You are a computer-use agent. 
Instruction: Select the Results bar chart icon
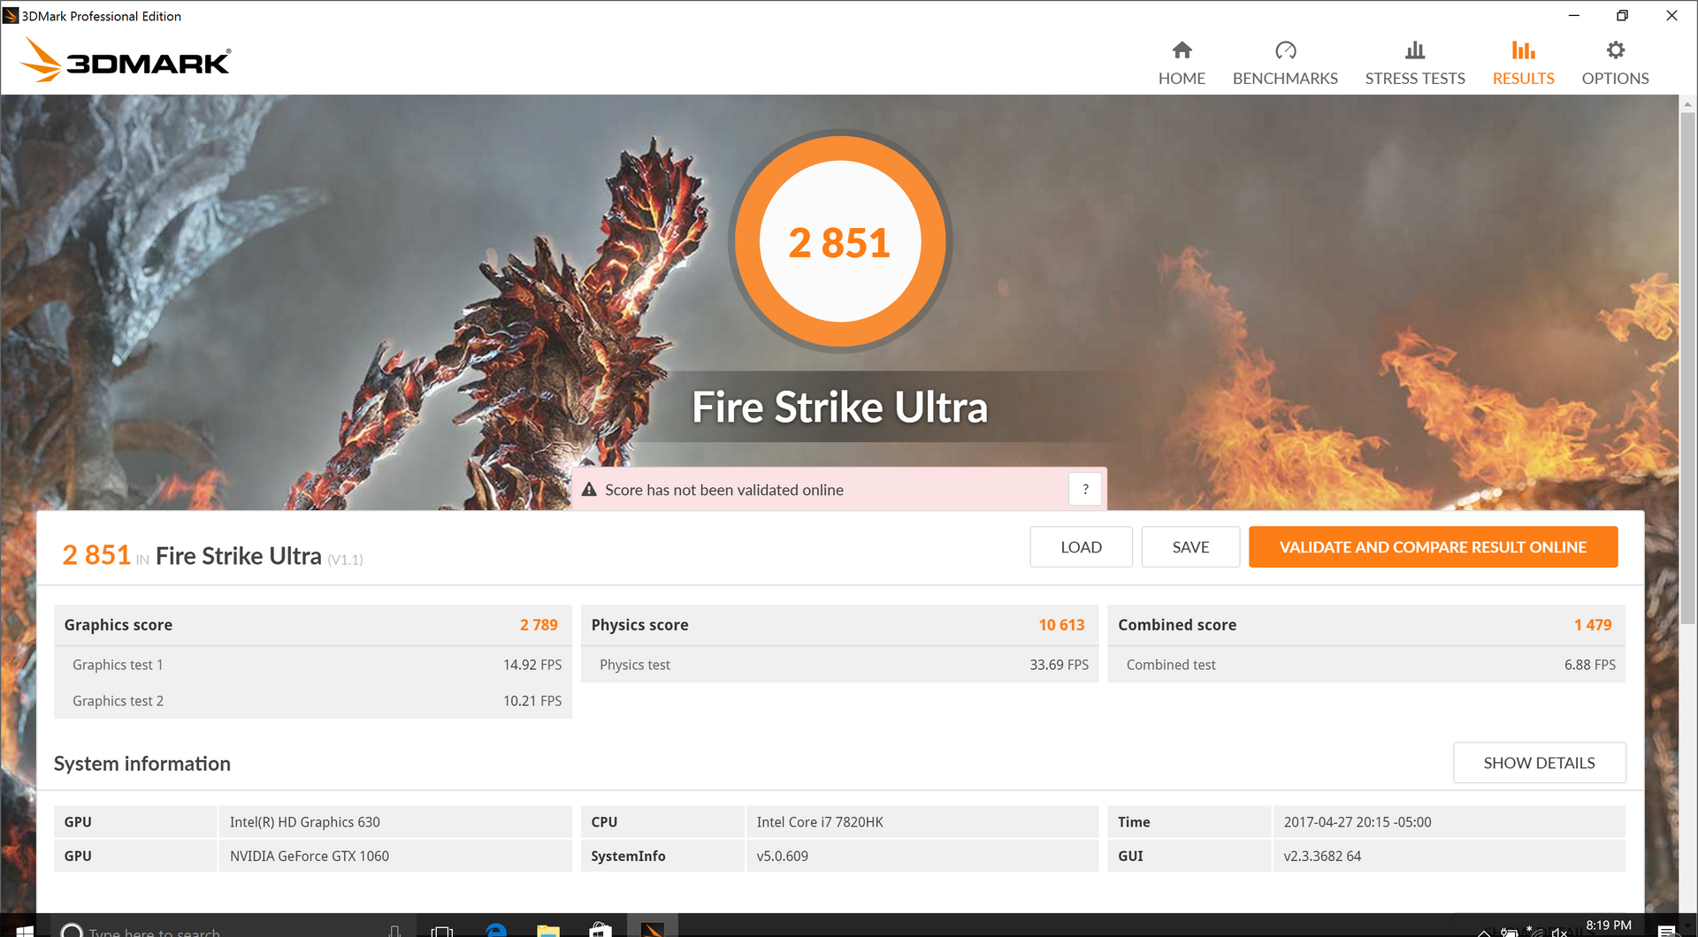coord(1523,50)
